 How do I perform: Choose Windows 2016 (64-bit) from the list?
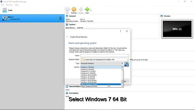point(101,81)
